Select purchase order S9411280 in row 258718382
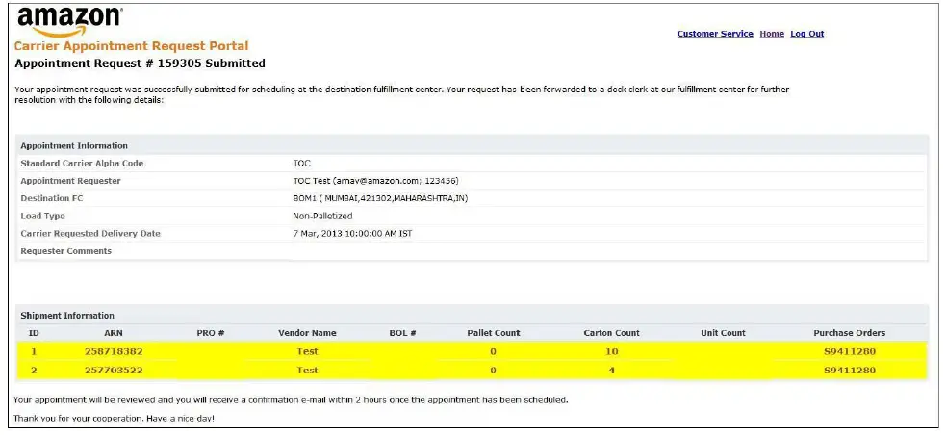The image size is (946, 435). tap(850, 351)
